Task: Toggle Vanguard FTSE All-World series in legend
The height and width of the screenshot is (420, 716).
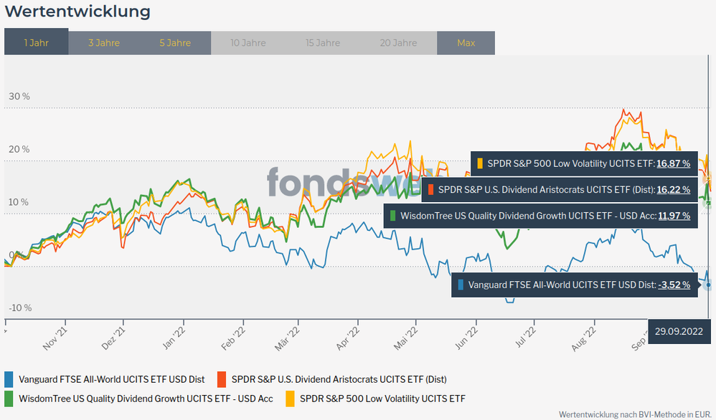Action: (111, 379)
